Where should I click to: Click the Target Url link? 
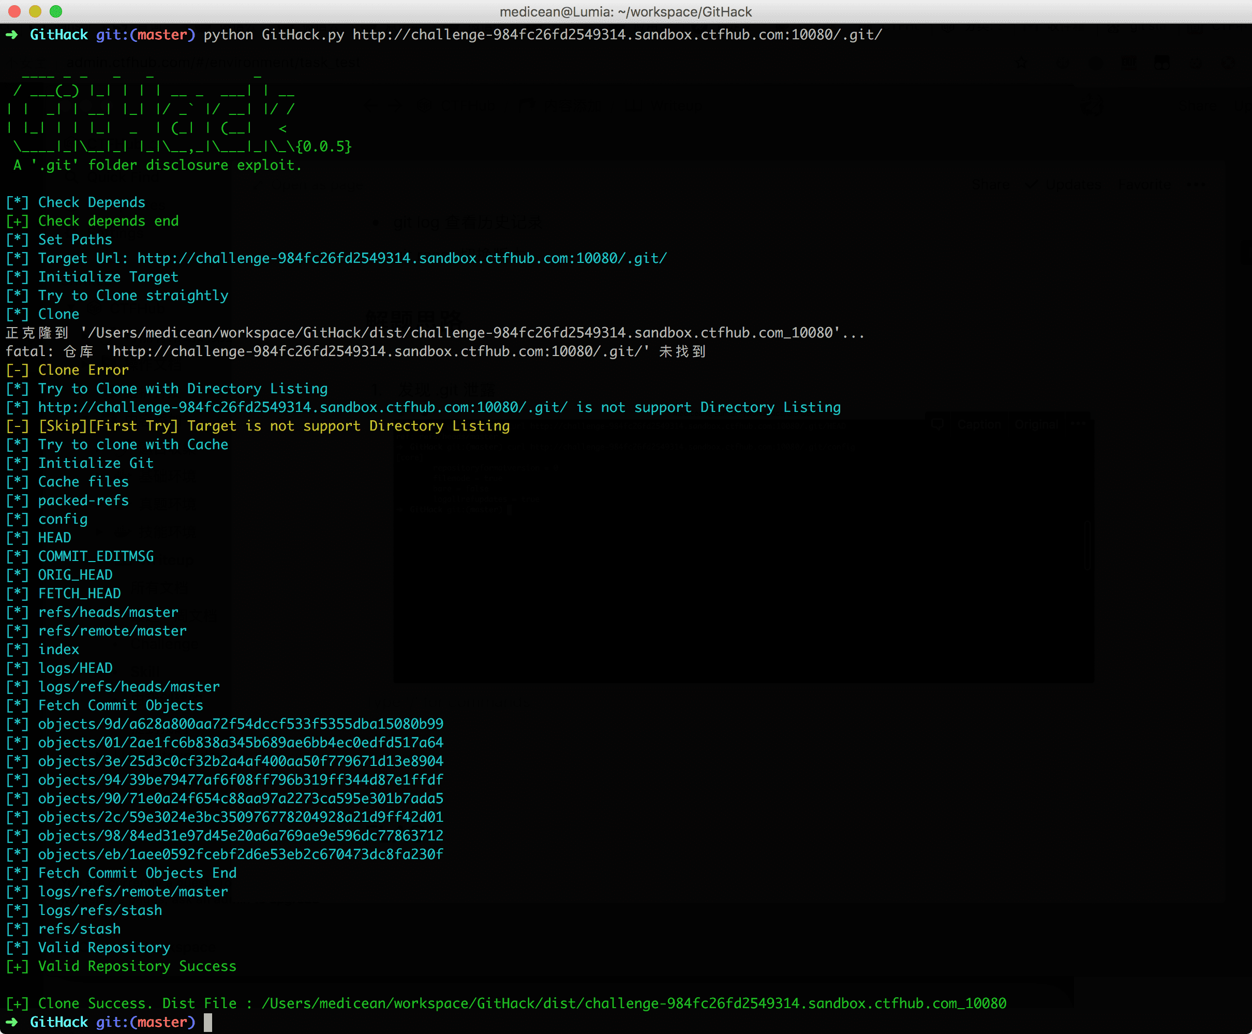(x=402, y=259)
